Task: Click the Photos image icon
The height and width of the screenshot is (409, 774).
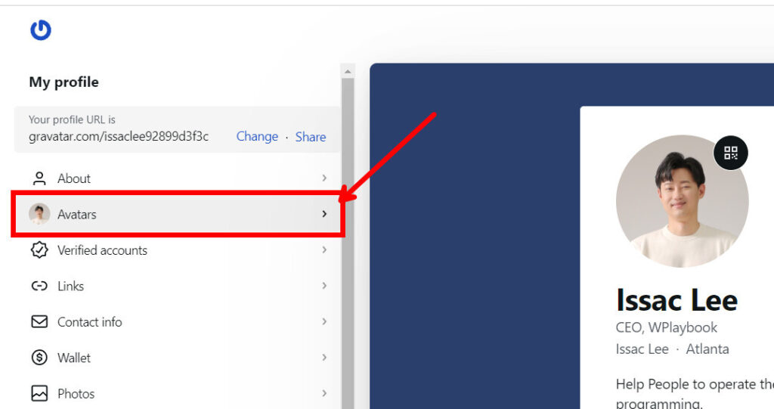Action: coord(39,394)
